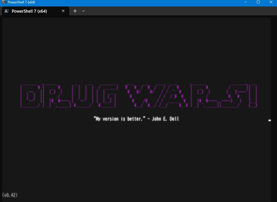The image size is (277, 202).
Task: Click the PowerShell icon in the tab
Action: pyautogui.click(x=7, y=11)
